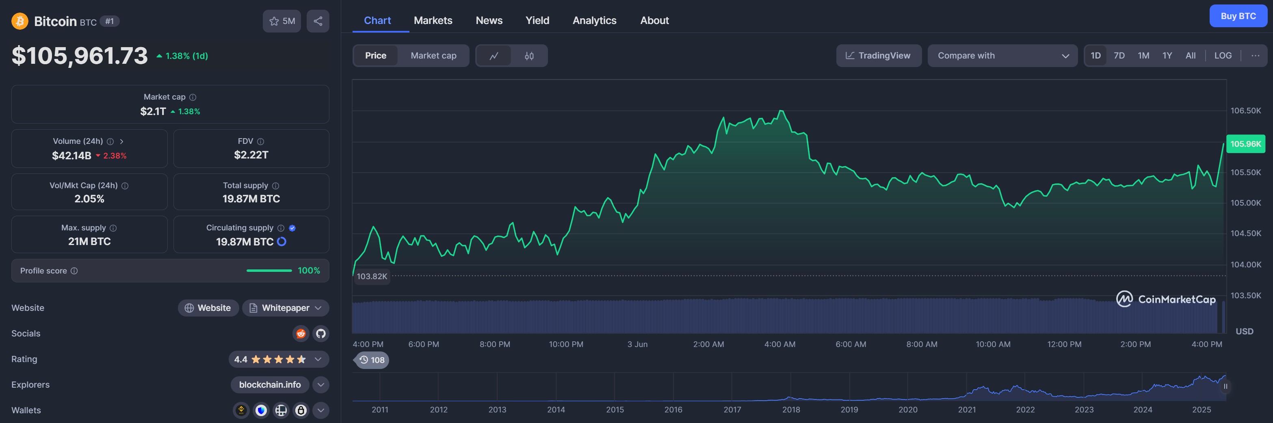
Task: Select Price chart mode
Action: pyautogui.click(x=376, y=56)
